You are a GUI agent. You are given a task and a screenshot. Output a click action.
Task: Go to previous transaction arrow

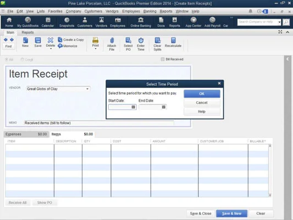click(x=5, y=40)
